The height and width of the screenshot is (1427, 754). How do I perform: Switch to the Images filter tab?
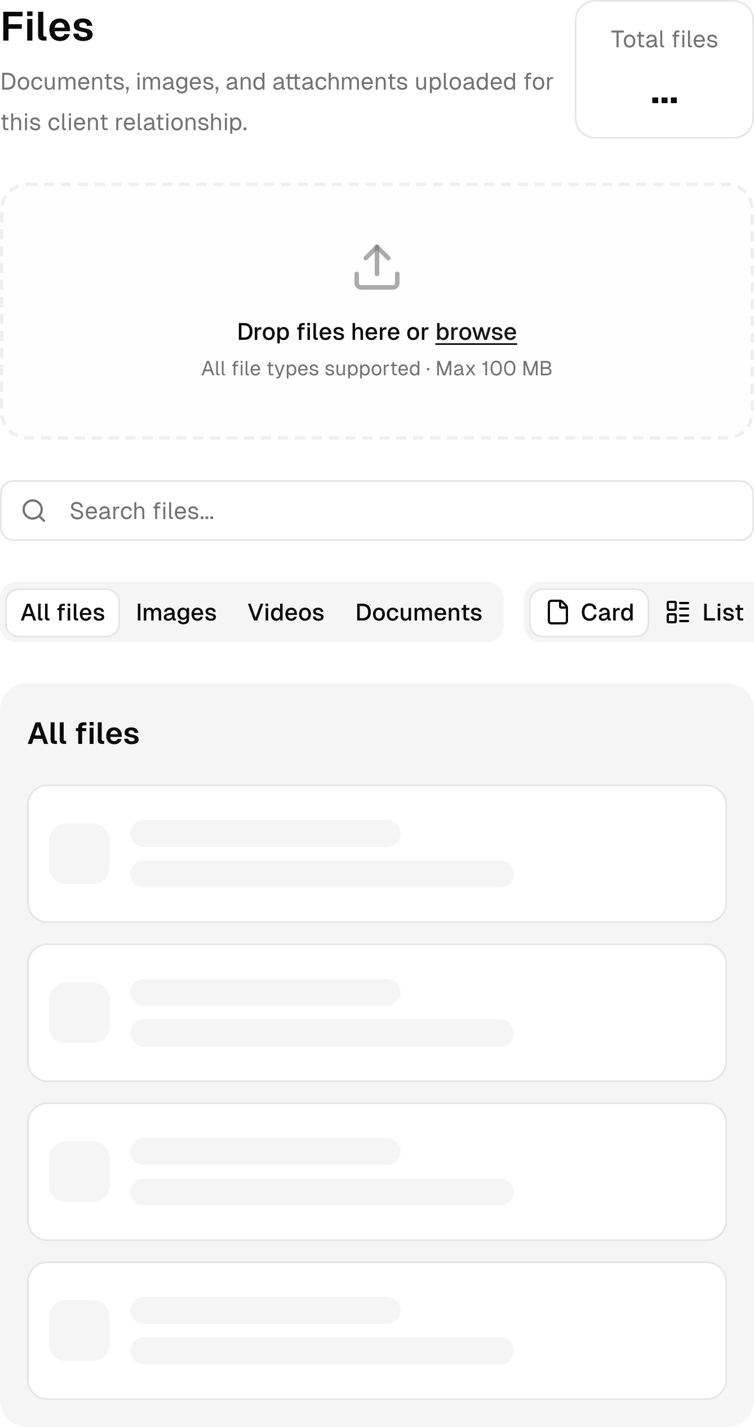click(x=176, y=613)
